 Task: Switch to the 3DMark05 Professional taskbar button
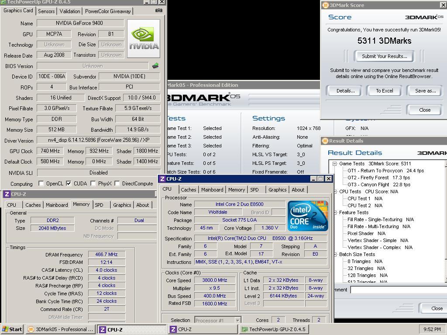(x=60, y=329)
